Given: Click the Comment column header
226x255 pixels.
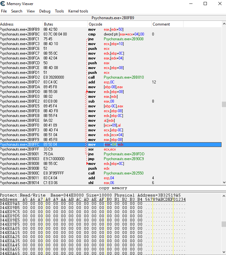Looking at the screenshot, I should (161, 24).
